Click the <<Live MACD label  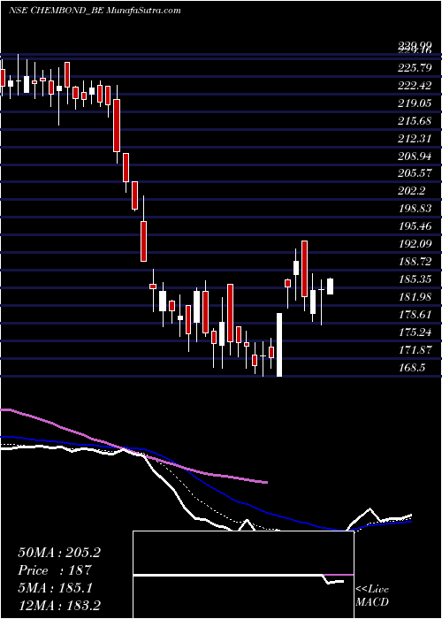tap(372, 596)
